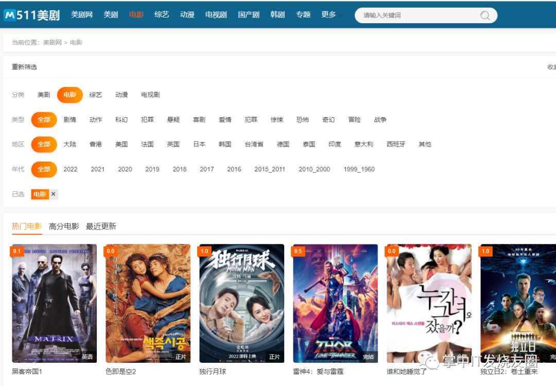The height and width of the screenshot is (386, 556).
Task: Open 电视剧 in the top navigation
Action: point(216,15)
